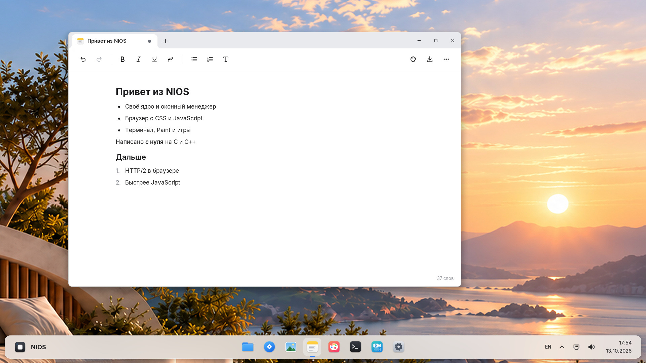Toggle bulleted list formatting
Viewport: 646px width, 363px height.
(194, 59)
